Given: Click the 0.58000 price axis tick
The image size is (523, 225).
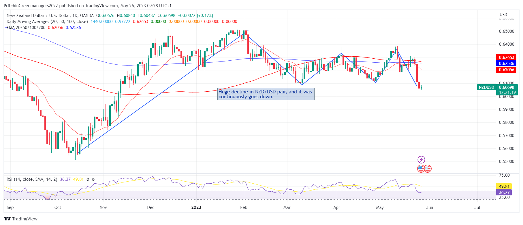Looking at the screenshot, I should pyautogui.click(x=507, y=122).
